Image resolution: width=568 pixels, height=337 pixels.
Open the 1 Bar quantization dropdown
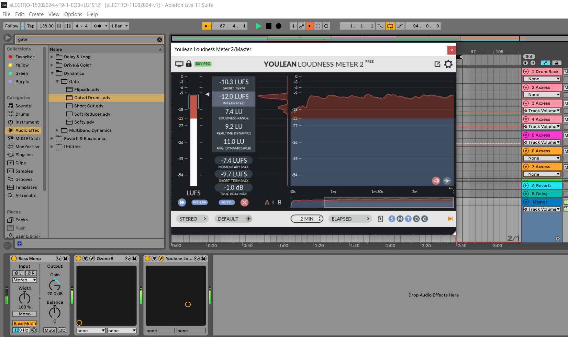pos(119,26)
